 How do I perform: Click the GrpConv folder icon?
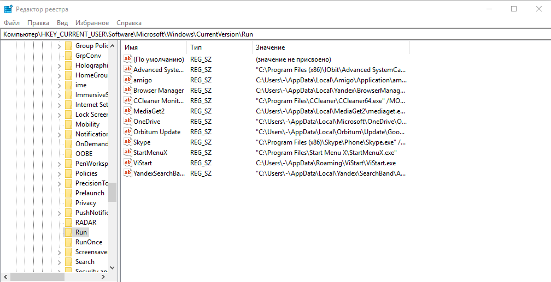[68, 56]
